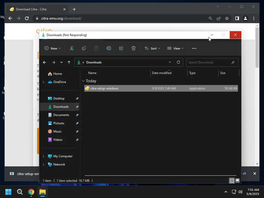
Task: Click the Copy icon in Explorer toolbar
Action: click(x=84, y=48)
